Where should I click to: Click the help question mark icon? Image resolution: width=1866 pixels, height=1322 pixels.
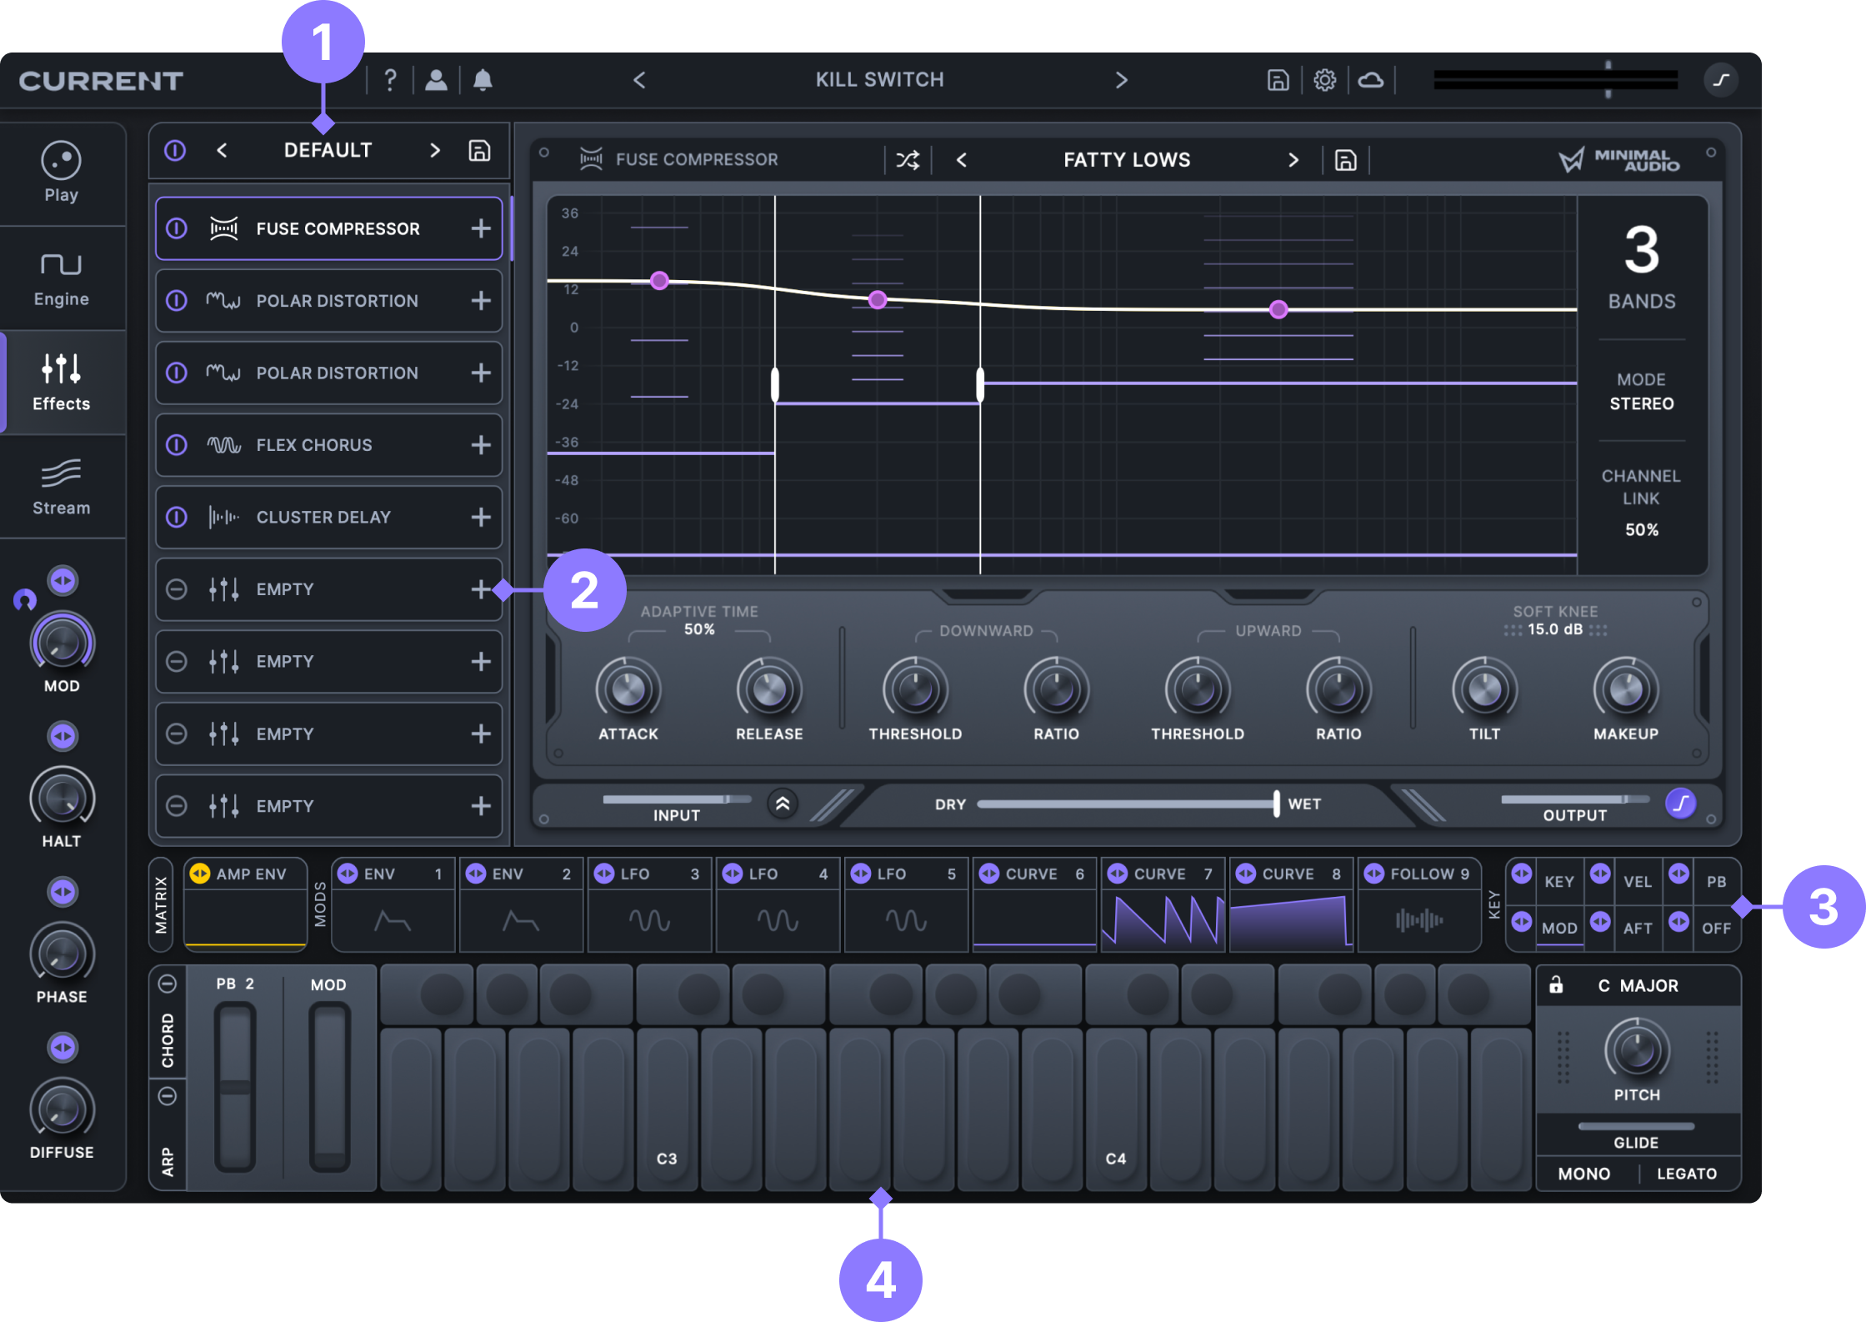tap(390, 80)
